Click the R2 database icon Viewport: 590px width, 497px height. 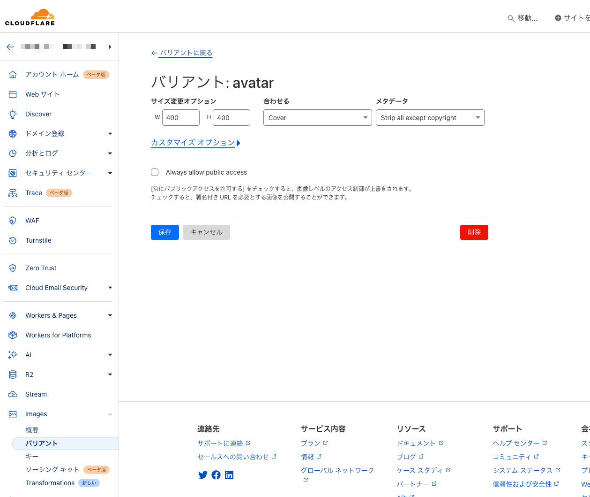coord(13,375)
